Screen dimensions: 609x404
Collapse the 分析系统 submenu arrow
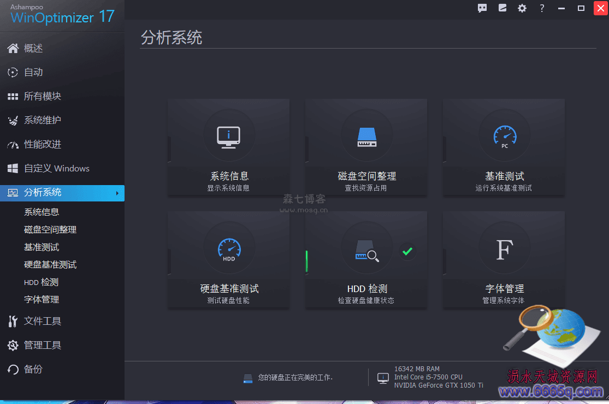coord(117,193)
